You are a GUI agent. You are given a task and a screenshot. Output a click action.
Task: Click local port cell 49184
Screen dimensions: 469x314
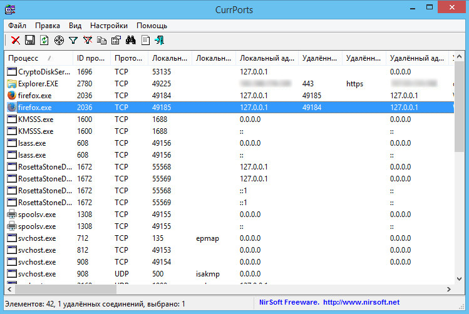tap(162, 96)
